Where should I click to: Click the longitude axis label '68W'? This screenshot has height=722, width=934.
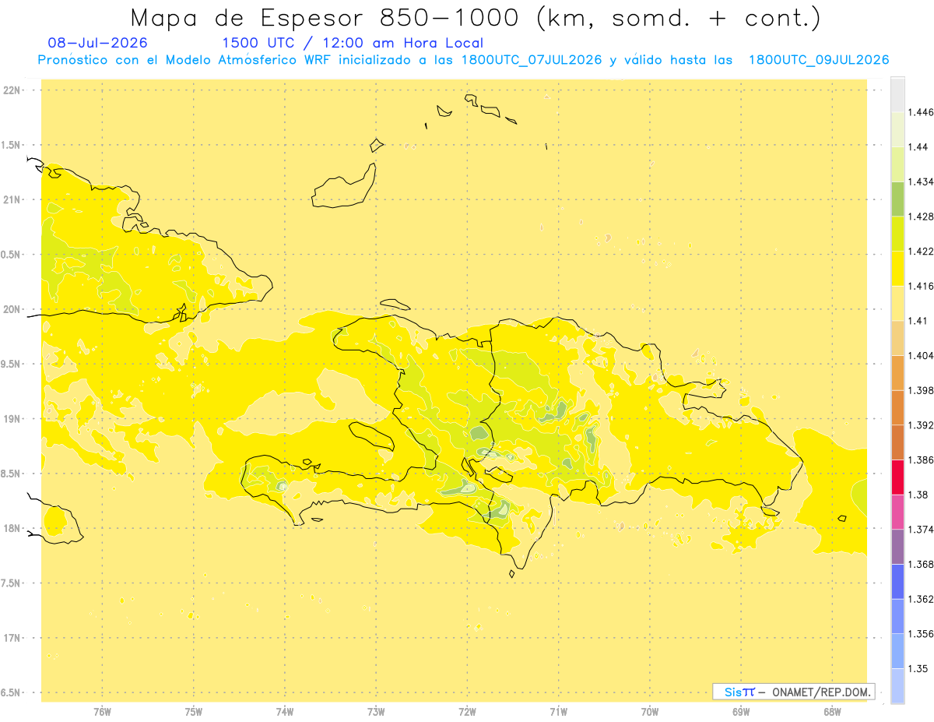tap(832, 712)
